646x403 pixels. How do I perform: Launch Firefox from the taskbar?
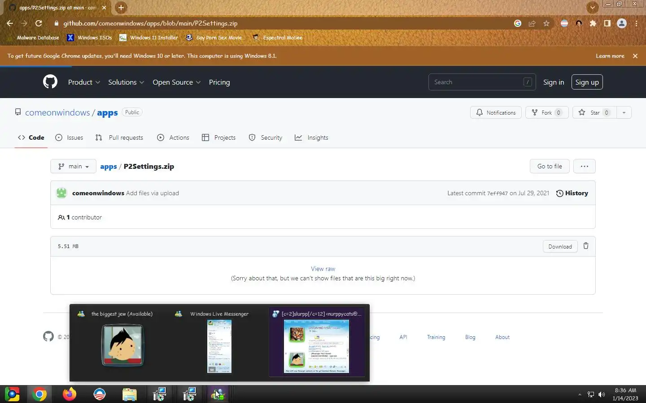[x=70, y=394]
